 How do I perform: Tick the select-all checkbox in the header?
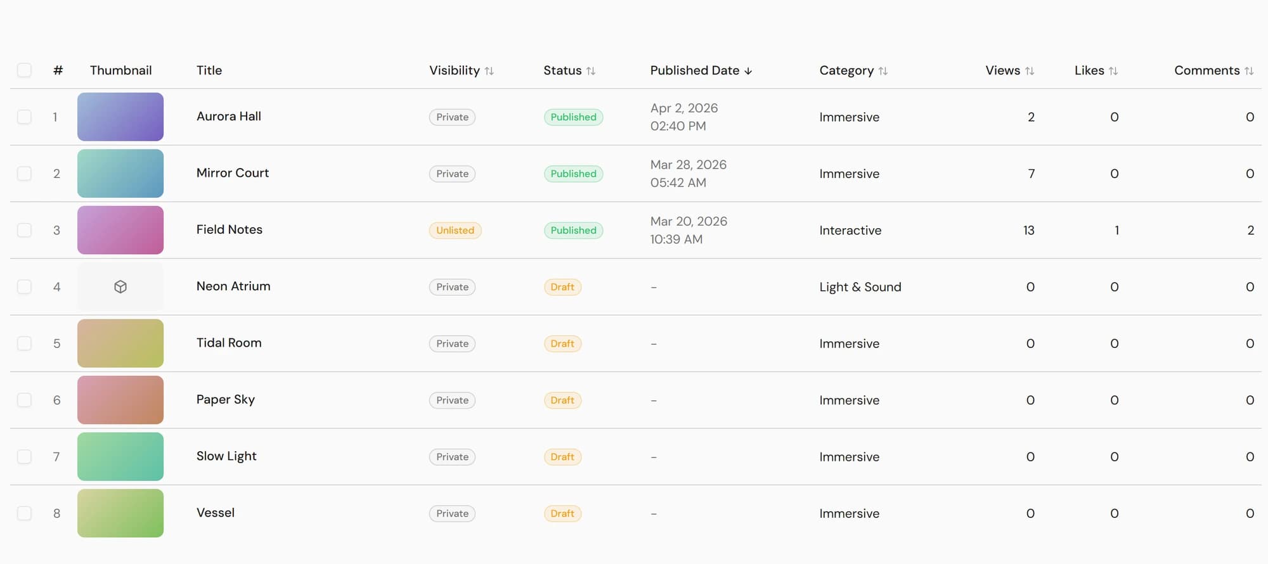(24, 70)
